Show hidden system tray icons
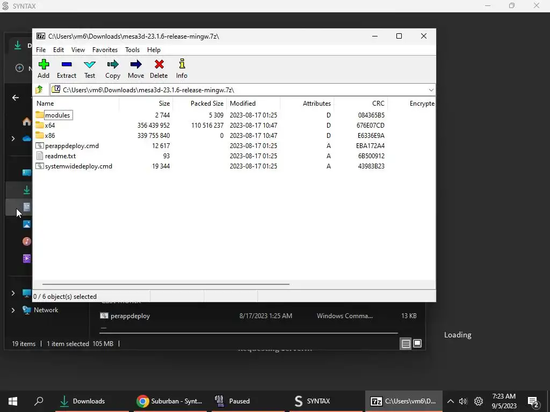Screen dimensions: 550x412 [x=451, y=401]
